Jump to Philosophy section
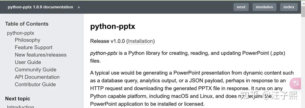The height and width of the screenshot is (108, 305). [x=27, y=40]
